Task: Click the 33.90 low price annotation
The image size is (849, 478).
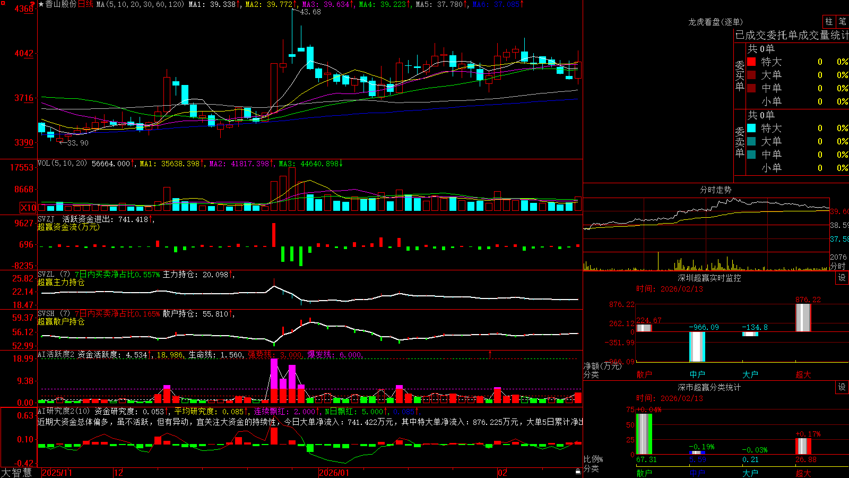Action: click(x=78, y=143)
